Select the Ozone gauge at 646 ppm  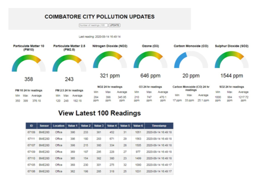tap(151, 60)
